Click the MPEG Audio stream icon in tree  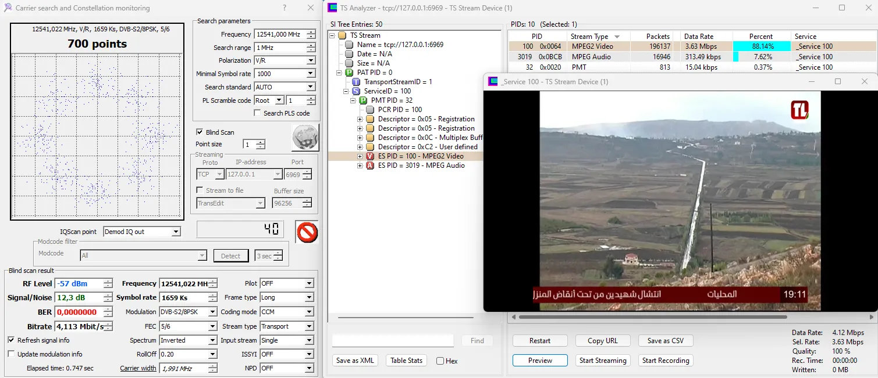[370, 165]
